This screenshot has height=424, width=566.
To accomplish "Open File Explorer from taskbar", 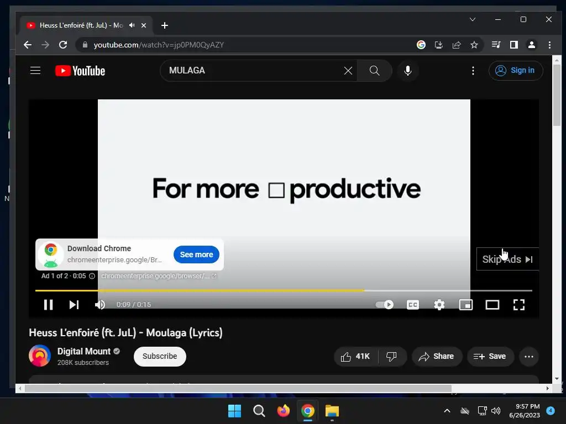I will click(332, 411).
